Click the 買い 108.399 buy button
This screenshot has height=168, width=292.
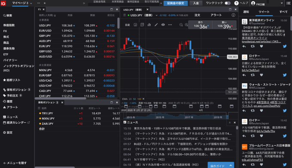pyautogui.click(x=225, y=25)
